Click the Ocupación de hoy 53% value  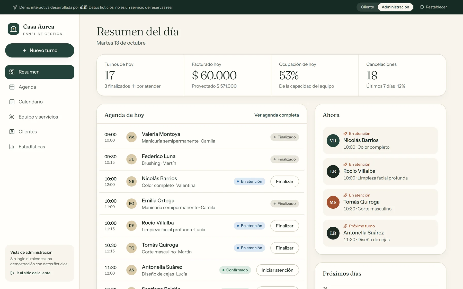pos(289,75)
